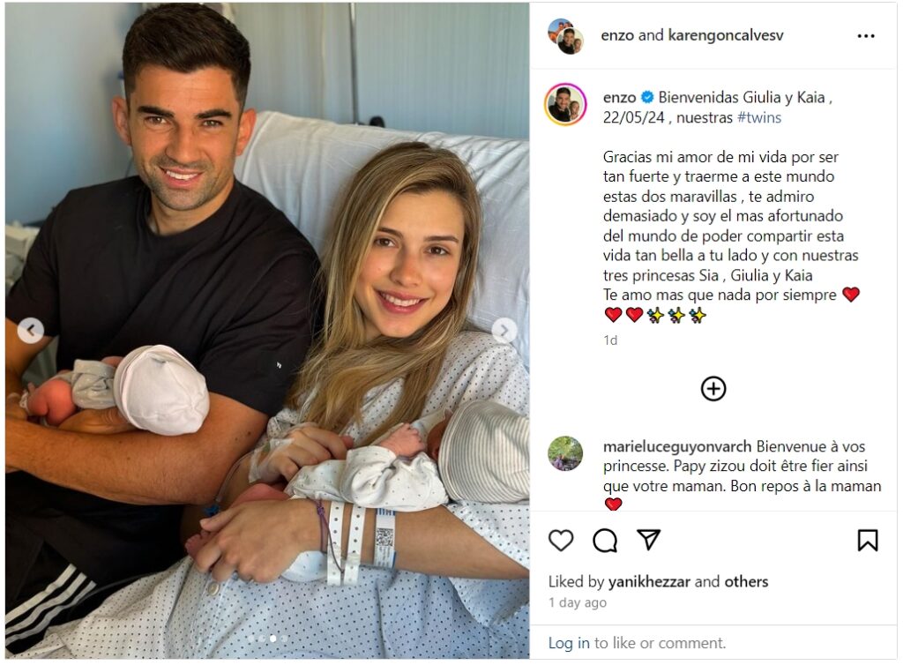Go to the previous photo with the left arrow
This screenshot has height=665, width=903.
coord(31,331)
